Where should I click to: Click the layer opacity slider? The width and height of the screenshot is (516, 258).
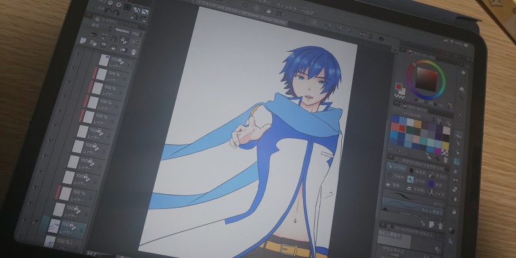(123, 30)
